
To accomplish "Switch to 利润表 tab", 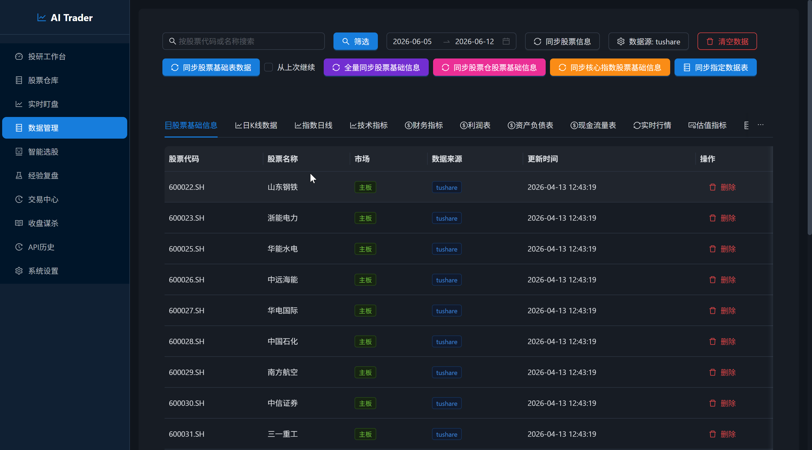I will click(475, 125).
